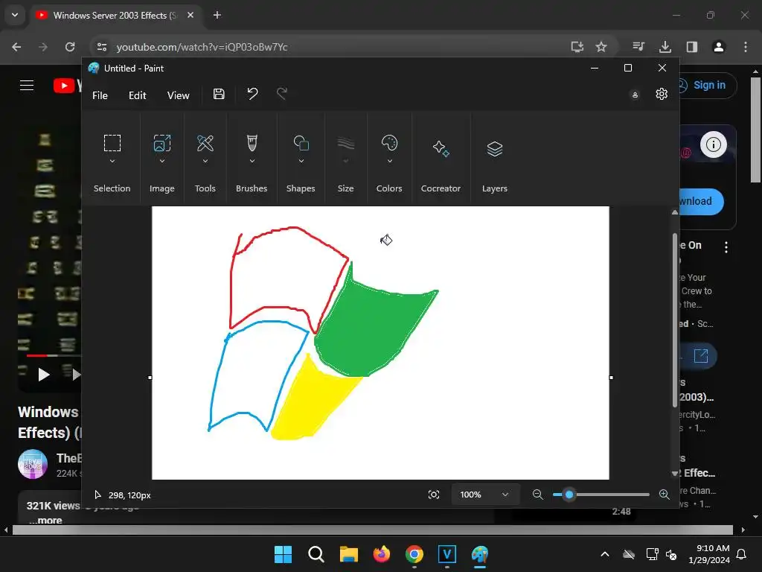
Task: Open the three-dot options on sidebar video
Action: pos(726,247)
